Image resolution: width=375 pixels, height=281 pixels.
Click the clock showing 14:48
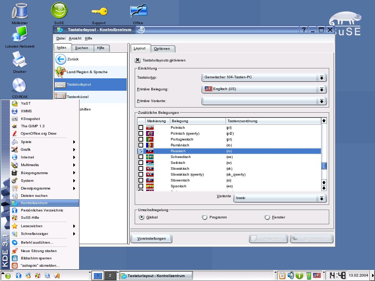pyautogui.click(x=337, y=276)
